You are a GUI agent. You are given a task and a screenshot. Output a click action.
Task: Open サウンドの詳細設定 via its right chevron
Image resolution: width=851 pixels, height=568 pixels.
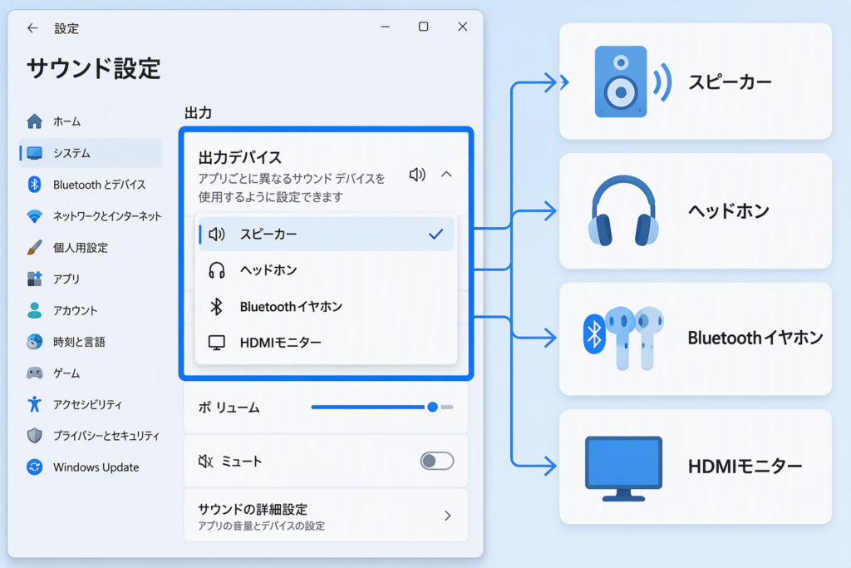click(447, 516)
